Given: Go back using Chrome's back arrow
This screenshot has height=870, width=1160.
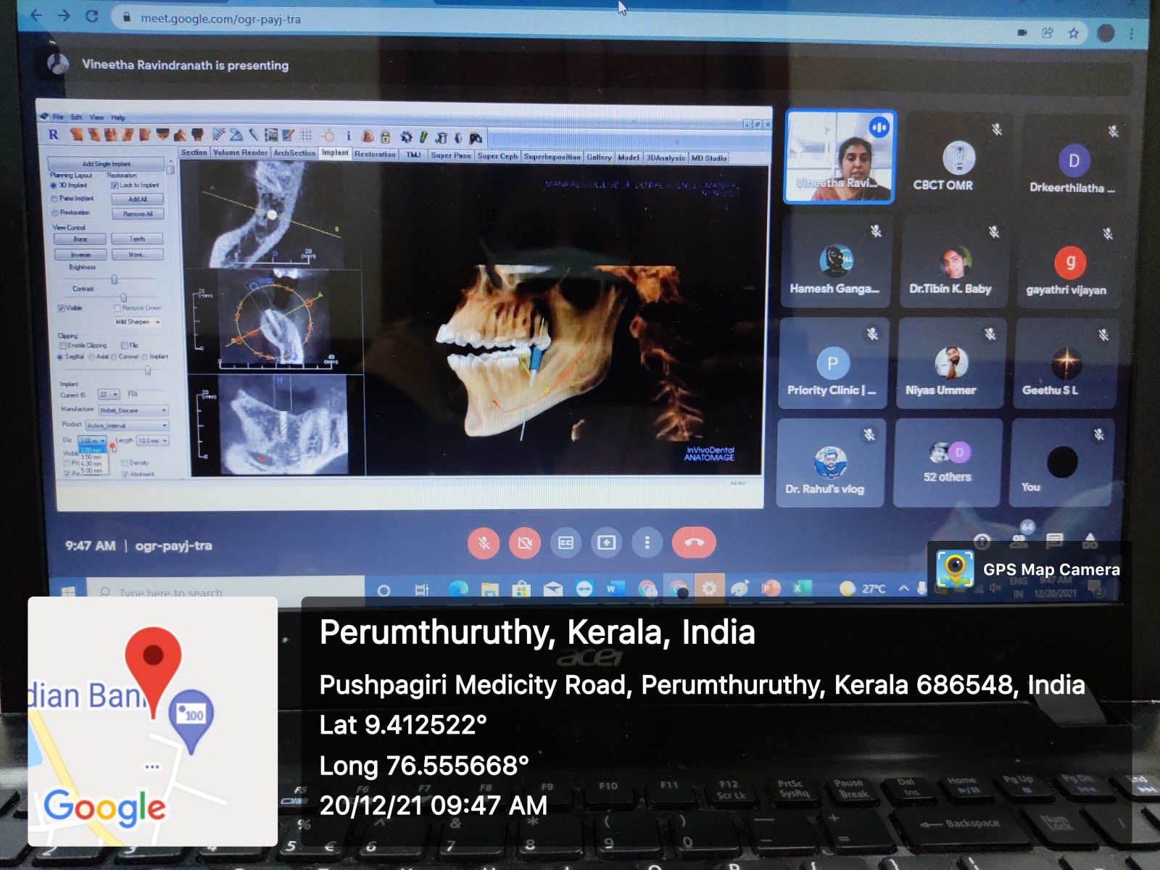Looking at the screenshot, I should pyautogui.click(x=36, y=15).
